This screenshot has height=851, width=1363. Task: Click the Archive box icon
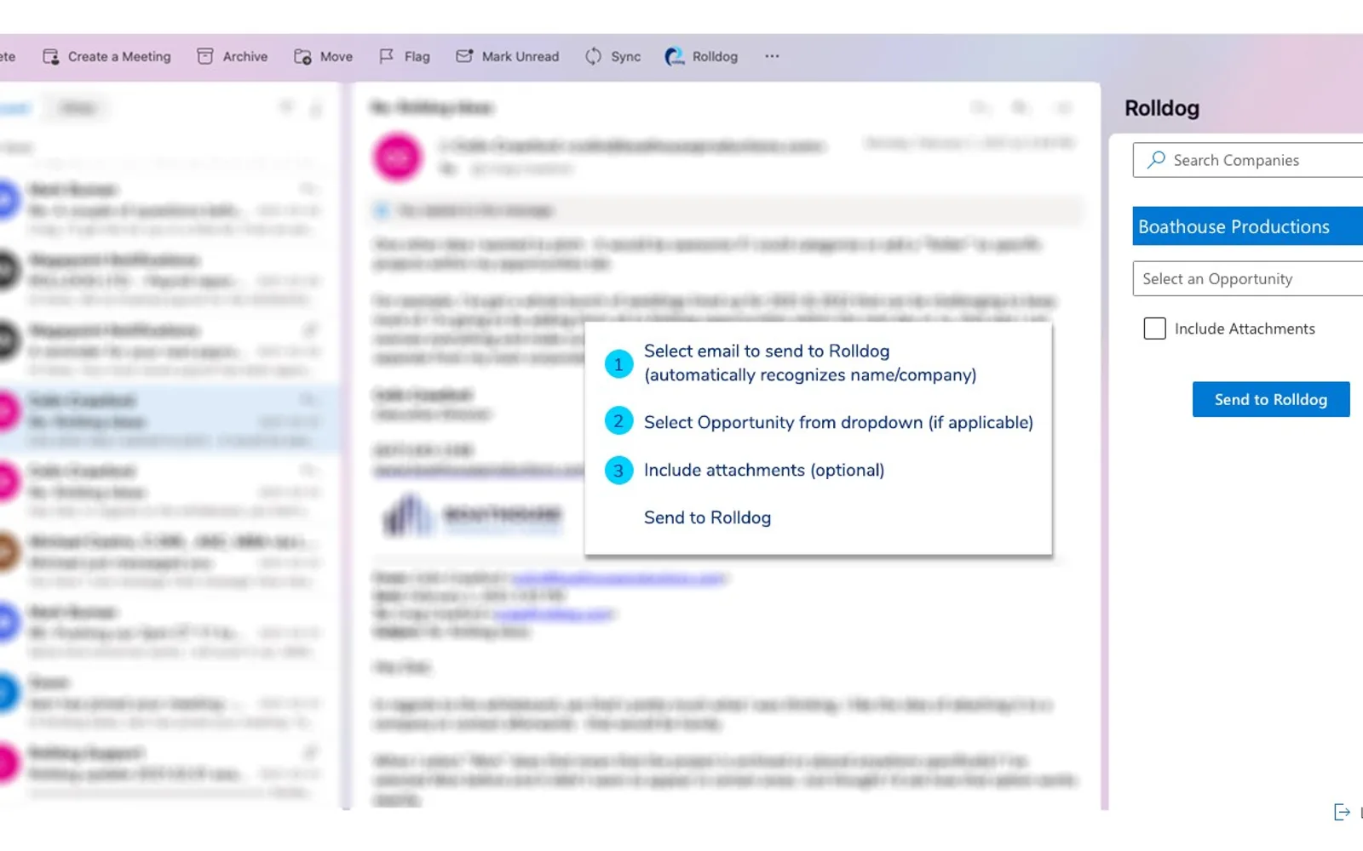205,56
